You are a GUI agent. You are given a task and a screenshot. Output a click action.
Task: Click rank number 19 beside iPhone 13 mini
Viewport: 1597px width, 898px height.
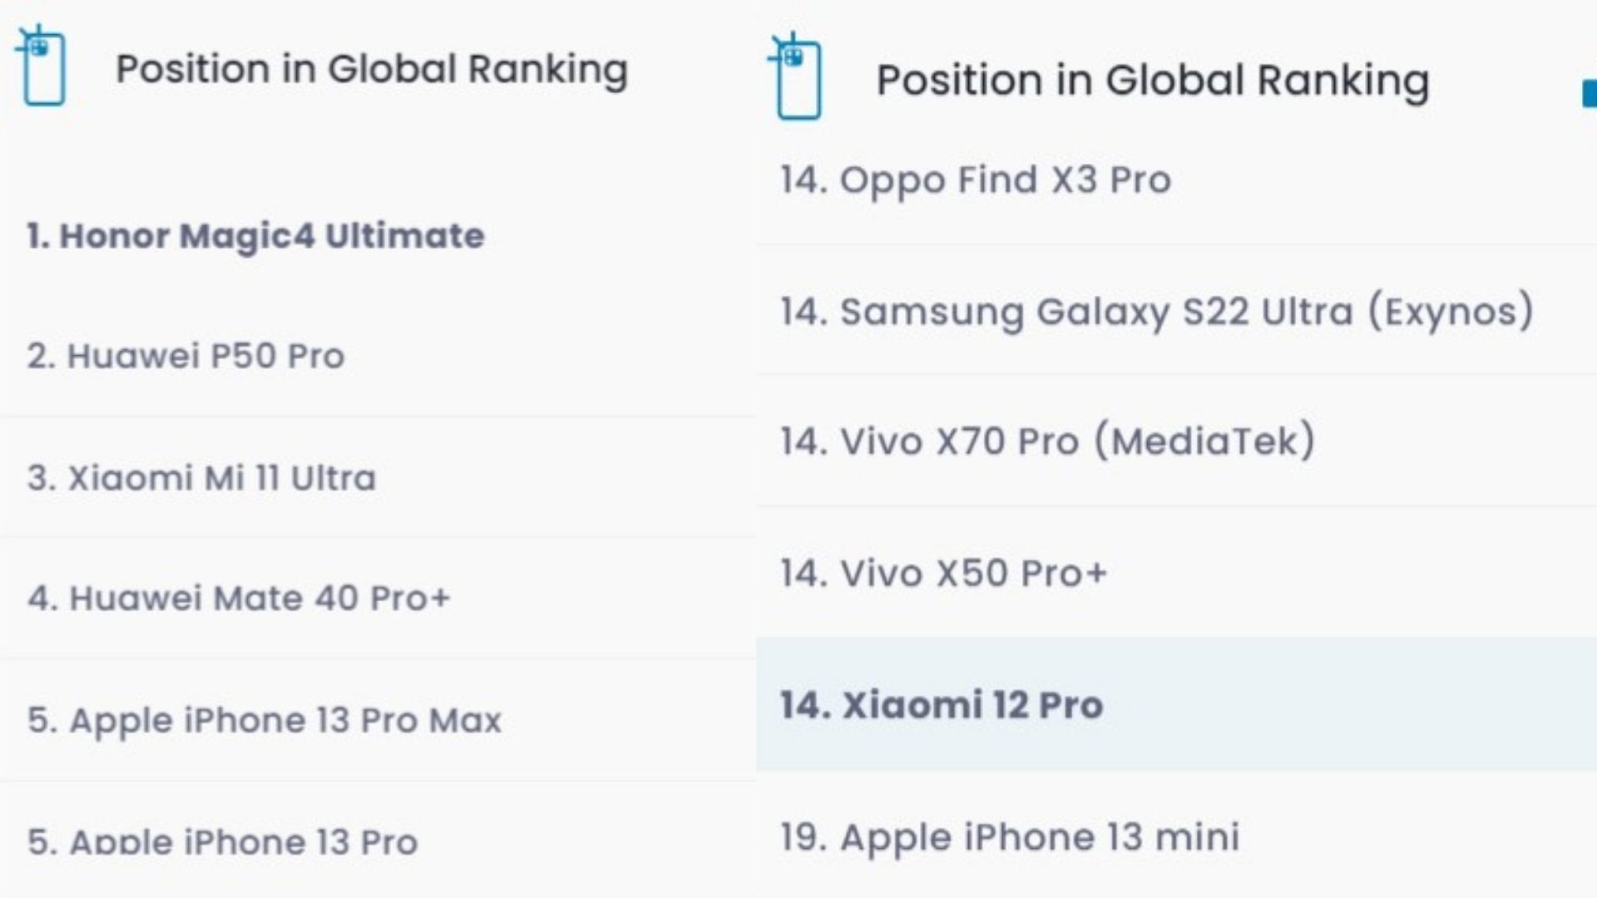coord(803,836)
